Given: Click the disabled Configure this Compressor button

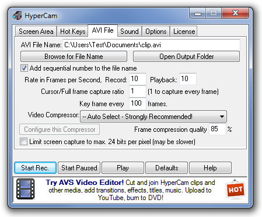Looking at the screenshot, I should click(60, 129).
